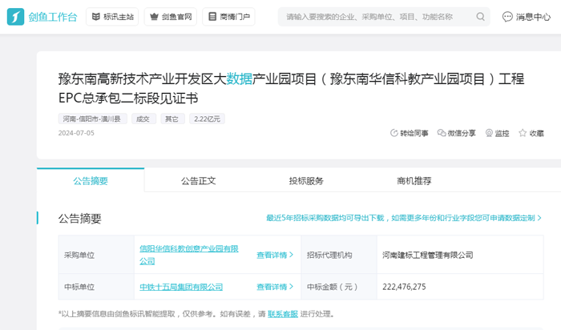561x330 pixels.
Task: Open 中铁十五局集团有限公司 company link
Action: tap(181, 287)
